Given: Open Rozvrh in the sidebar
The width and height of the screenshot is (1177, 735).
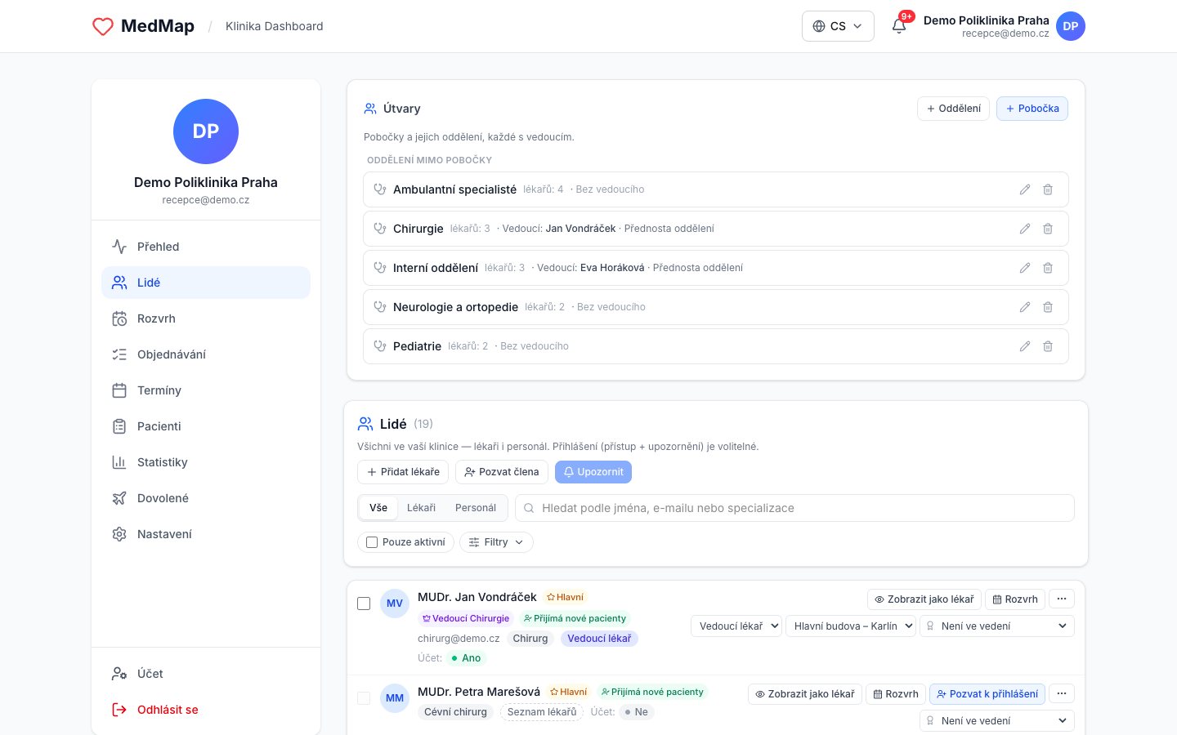Looking at the screenshot, I should point(206,318).
